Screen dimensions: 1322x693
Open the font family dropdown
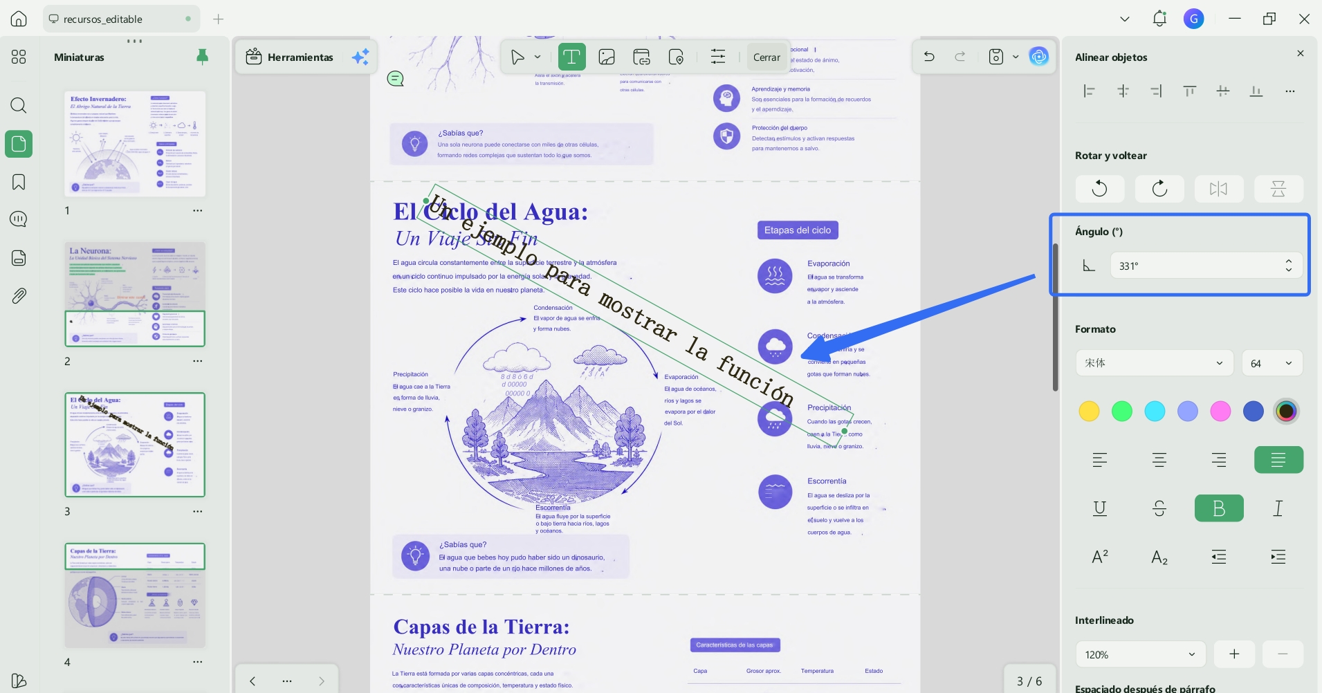coord(1154,363)
